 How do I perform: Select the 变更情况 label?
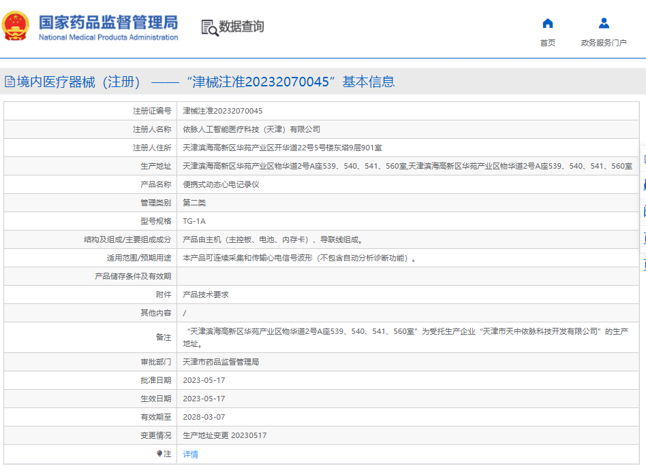coord(156,435)
